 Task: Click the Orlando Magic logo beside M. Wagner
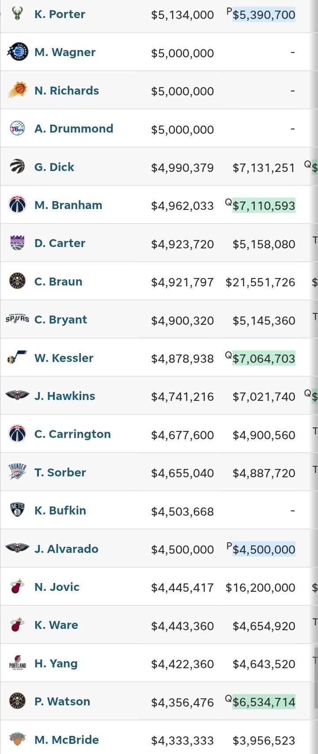(x=17, y=52)
